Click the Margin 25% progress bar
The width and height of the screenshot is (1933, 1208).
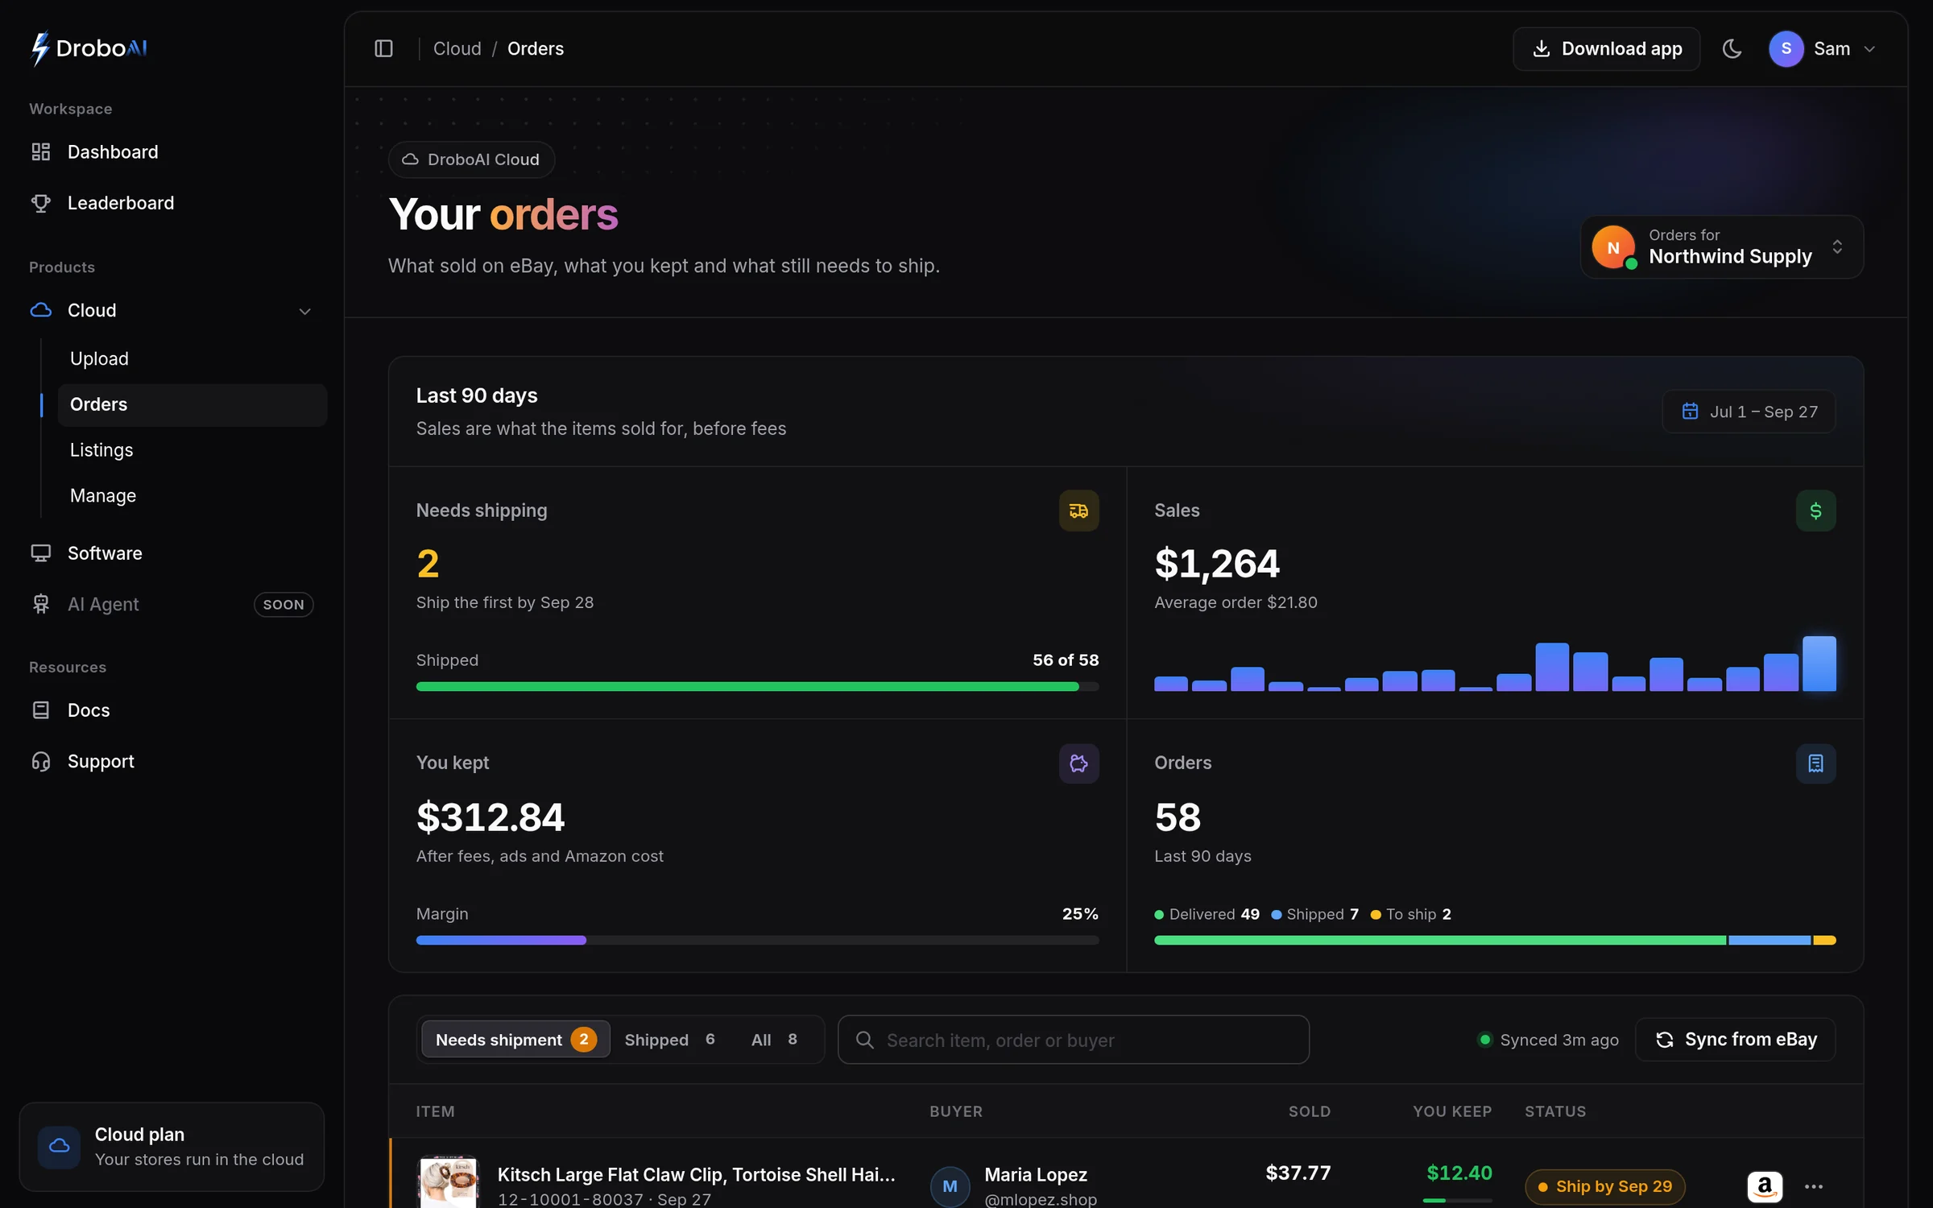757,940
